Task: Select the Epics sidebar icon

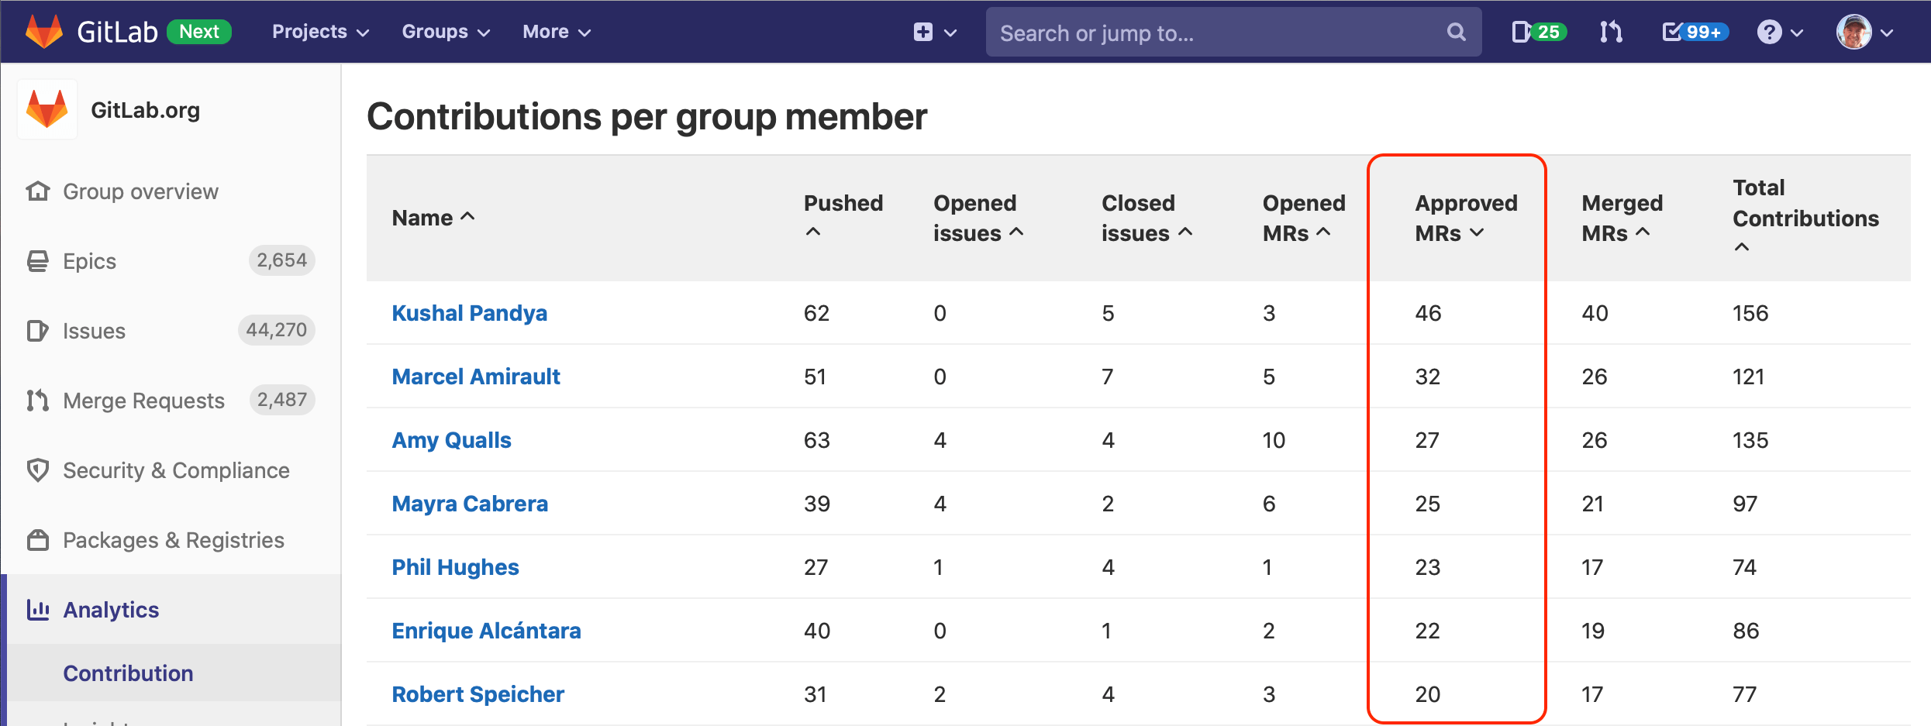Action: click(x=37, y=260)
